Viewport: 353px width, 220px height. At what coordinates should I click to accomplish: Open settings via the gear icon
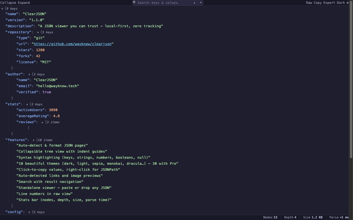tap(347, 3)
